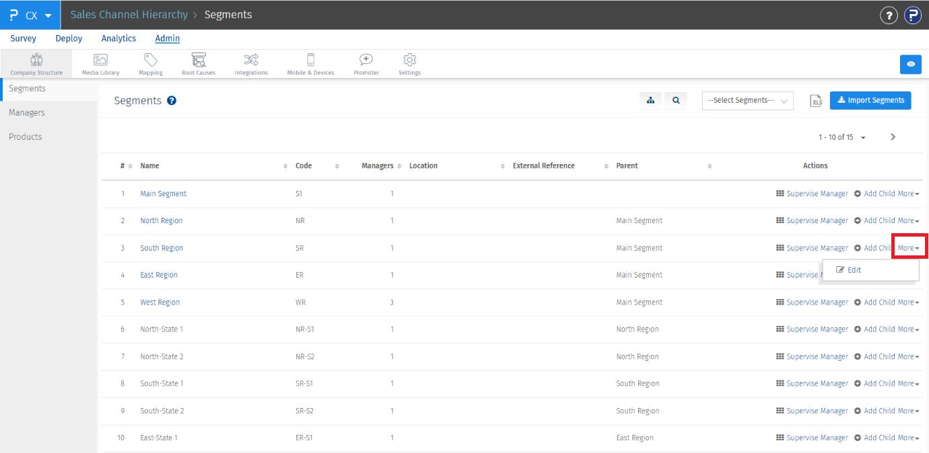
Task: Expand the 1 - 10 of 15 pagination dropdown
Action: coord(842,137)
